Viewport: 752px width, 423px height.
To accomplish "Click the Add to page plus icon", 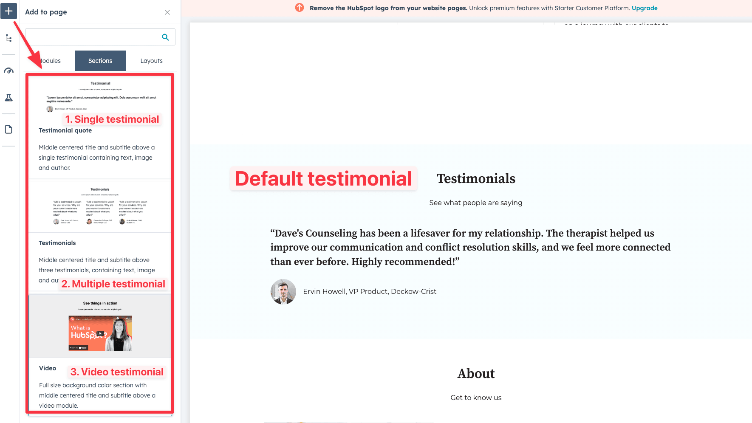I will 8,11.
